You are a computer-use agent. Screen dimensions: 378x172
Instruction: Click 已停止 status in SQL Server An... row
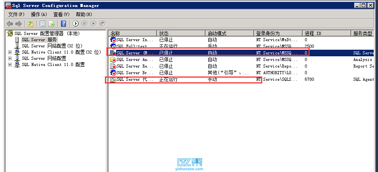(166, 59)
